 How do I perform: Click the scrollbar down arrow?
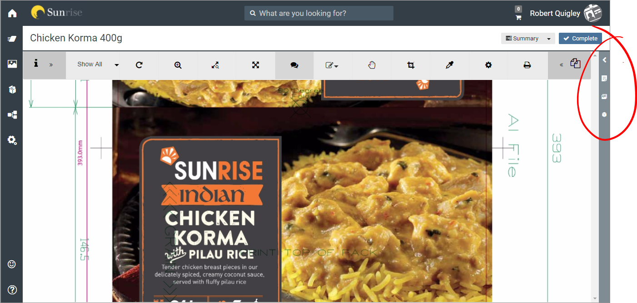tap(595, 299)
